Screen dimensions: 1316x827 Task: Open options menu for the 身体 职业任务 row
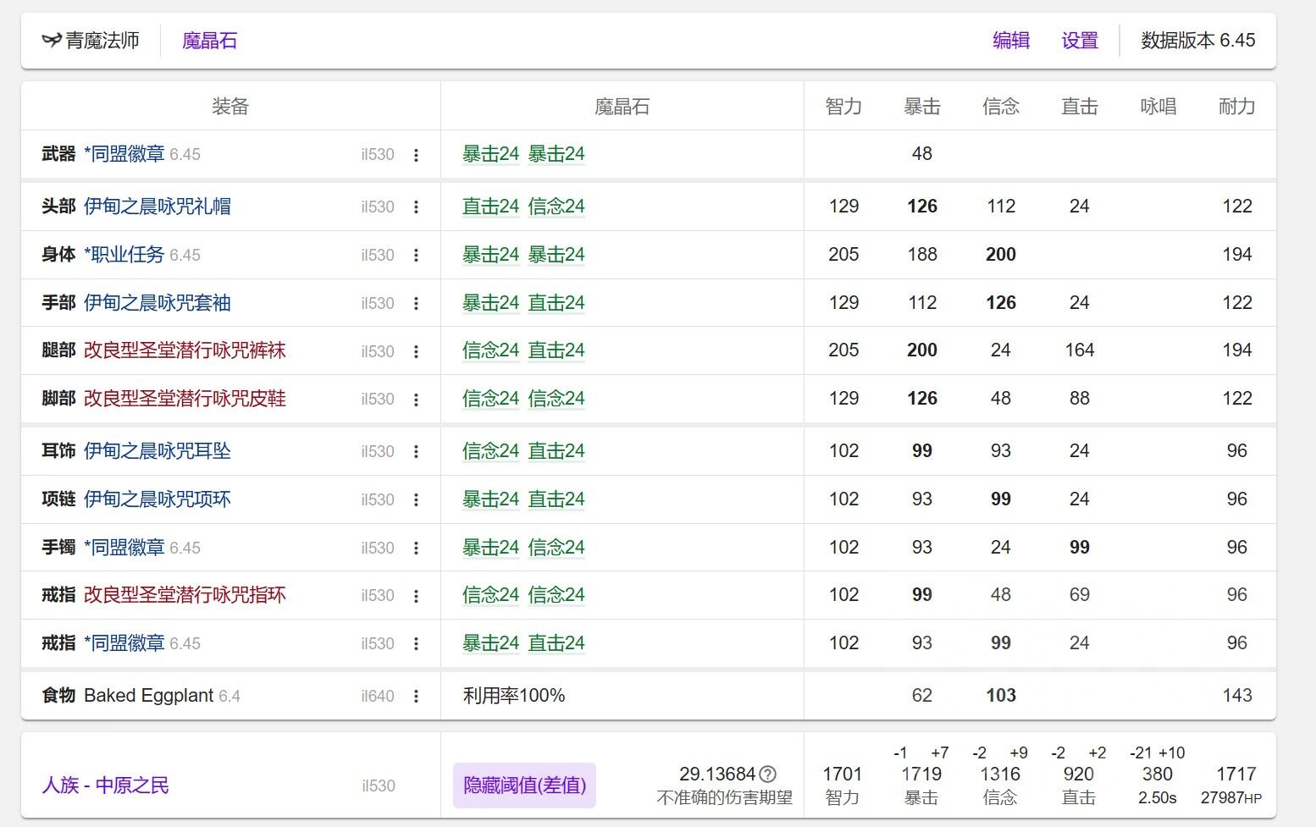coord(416,255)
